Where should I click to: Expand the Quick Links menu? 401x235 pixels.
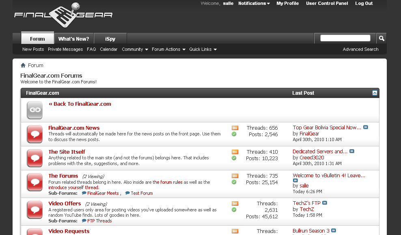tap(203, 49)
